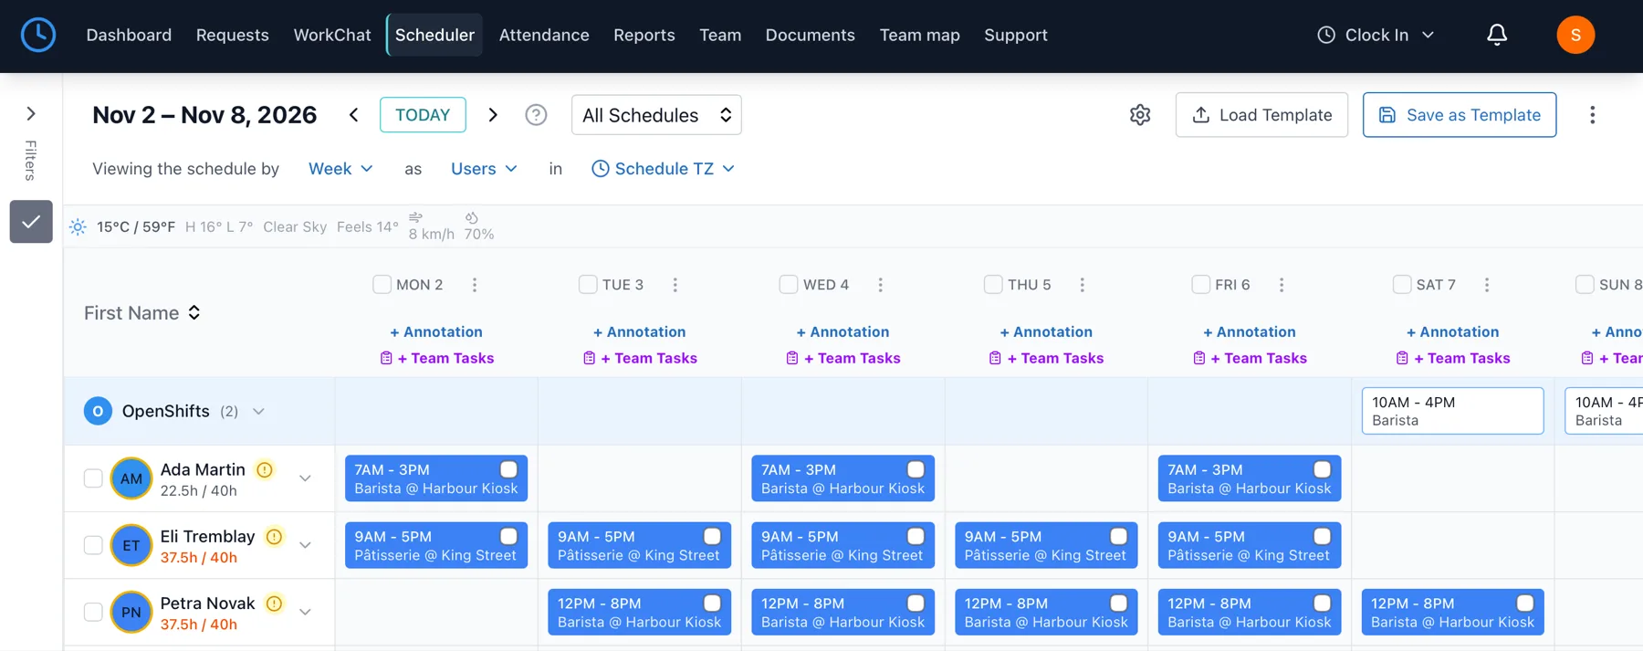Open the schedule help question mark

(x=536, y=115)
